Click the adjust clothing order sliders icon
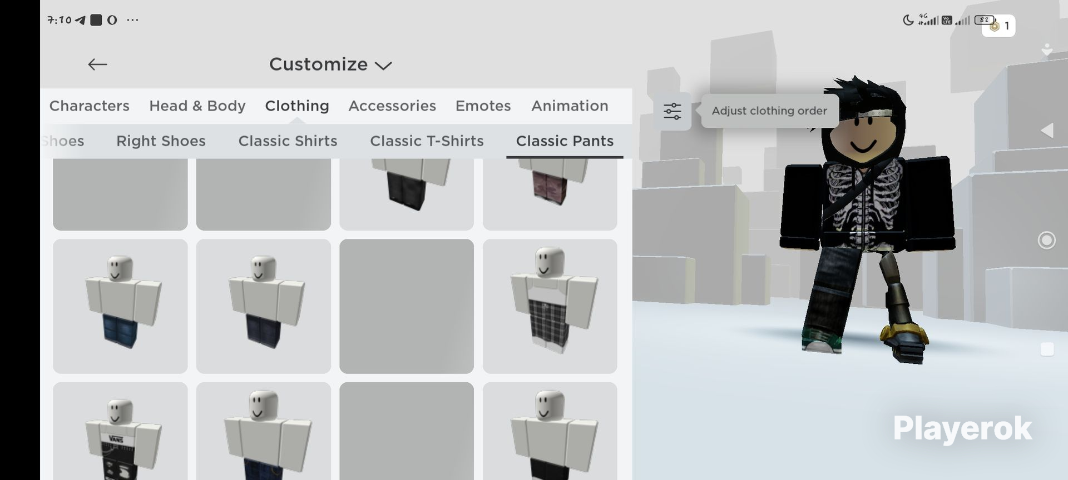The image size is (1068, 480). coord(672,111)
